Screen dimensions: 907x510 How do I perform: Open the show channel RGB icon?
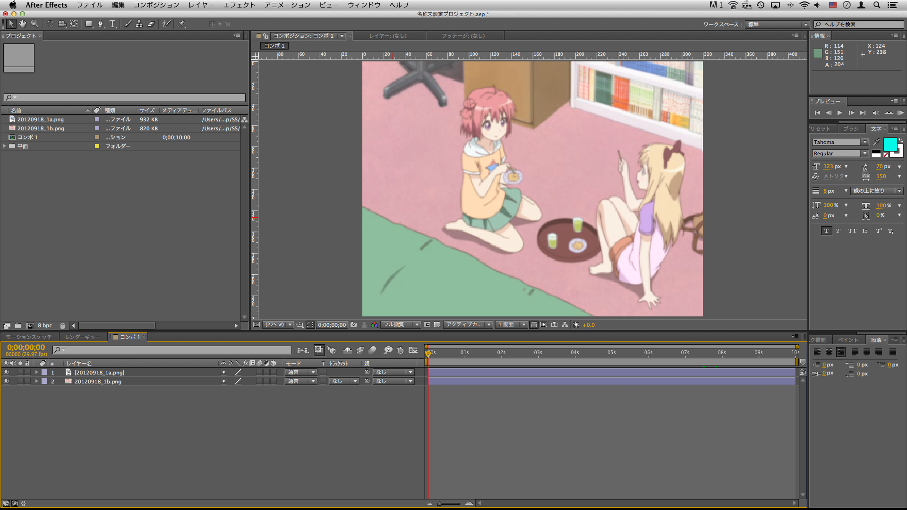pos(375,325)
